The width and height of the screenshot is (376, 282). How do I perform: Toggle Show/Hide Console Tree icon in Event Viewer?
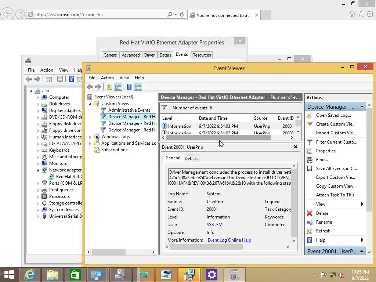point(118,87)
